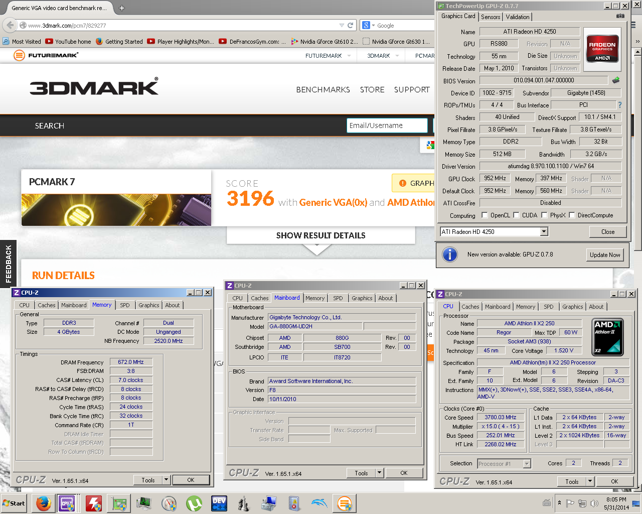Open Tools dropdown arrow in Mainboard CPU-Z window
Viewport: 642px width, 514px height.
tap(379, 473)
